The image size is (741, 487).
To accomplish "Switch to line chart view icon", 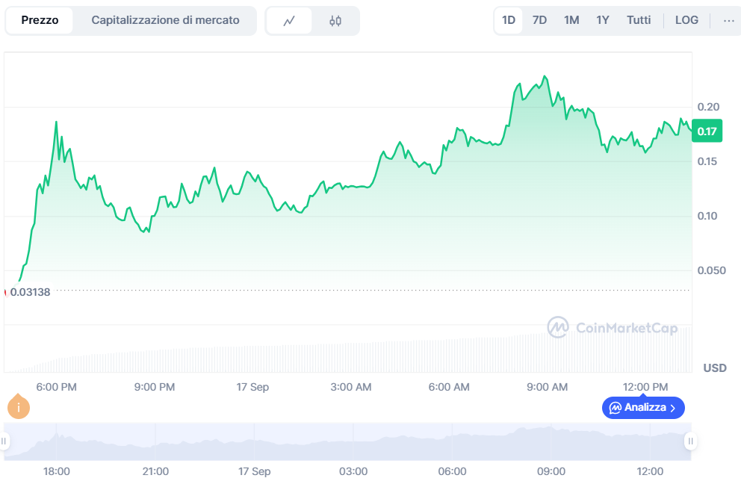I will pyautogui.click(x=289, y=21).
